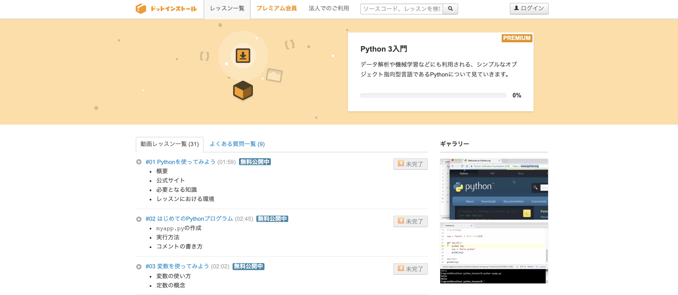Click the dotinstall logo icon
Image resolution: width=678 pixels, height=295 pixels.
[141, 9]
